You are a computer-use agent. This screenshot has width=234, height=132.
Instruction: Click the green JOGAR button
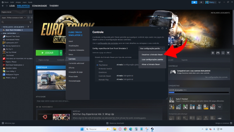47,53
